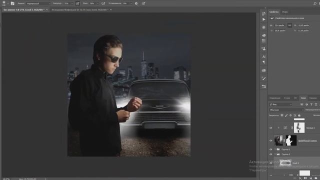Switch to the Коррекция tab
Screen dimensions: 320x180
[274, 98]
